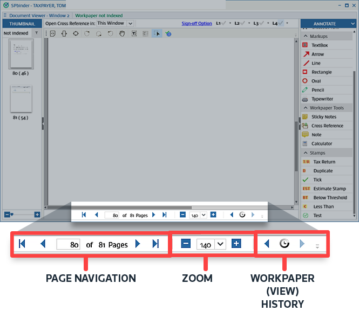Screen dimensions: 359x311
Task: Click the workpaper history clock icon
Action: point(242,215)
